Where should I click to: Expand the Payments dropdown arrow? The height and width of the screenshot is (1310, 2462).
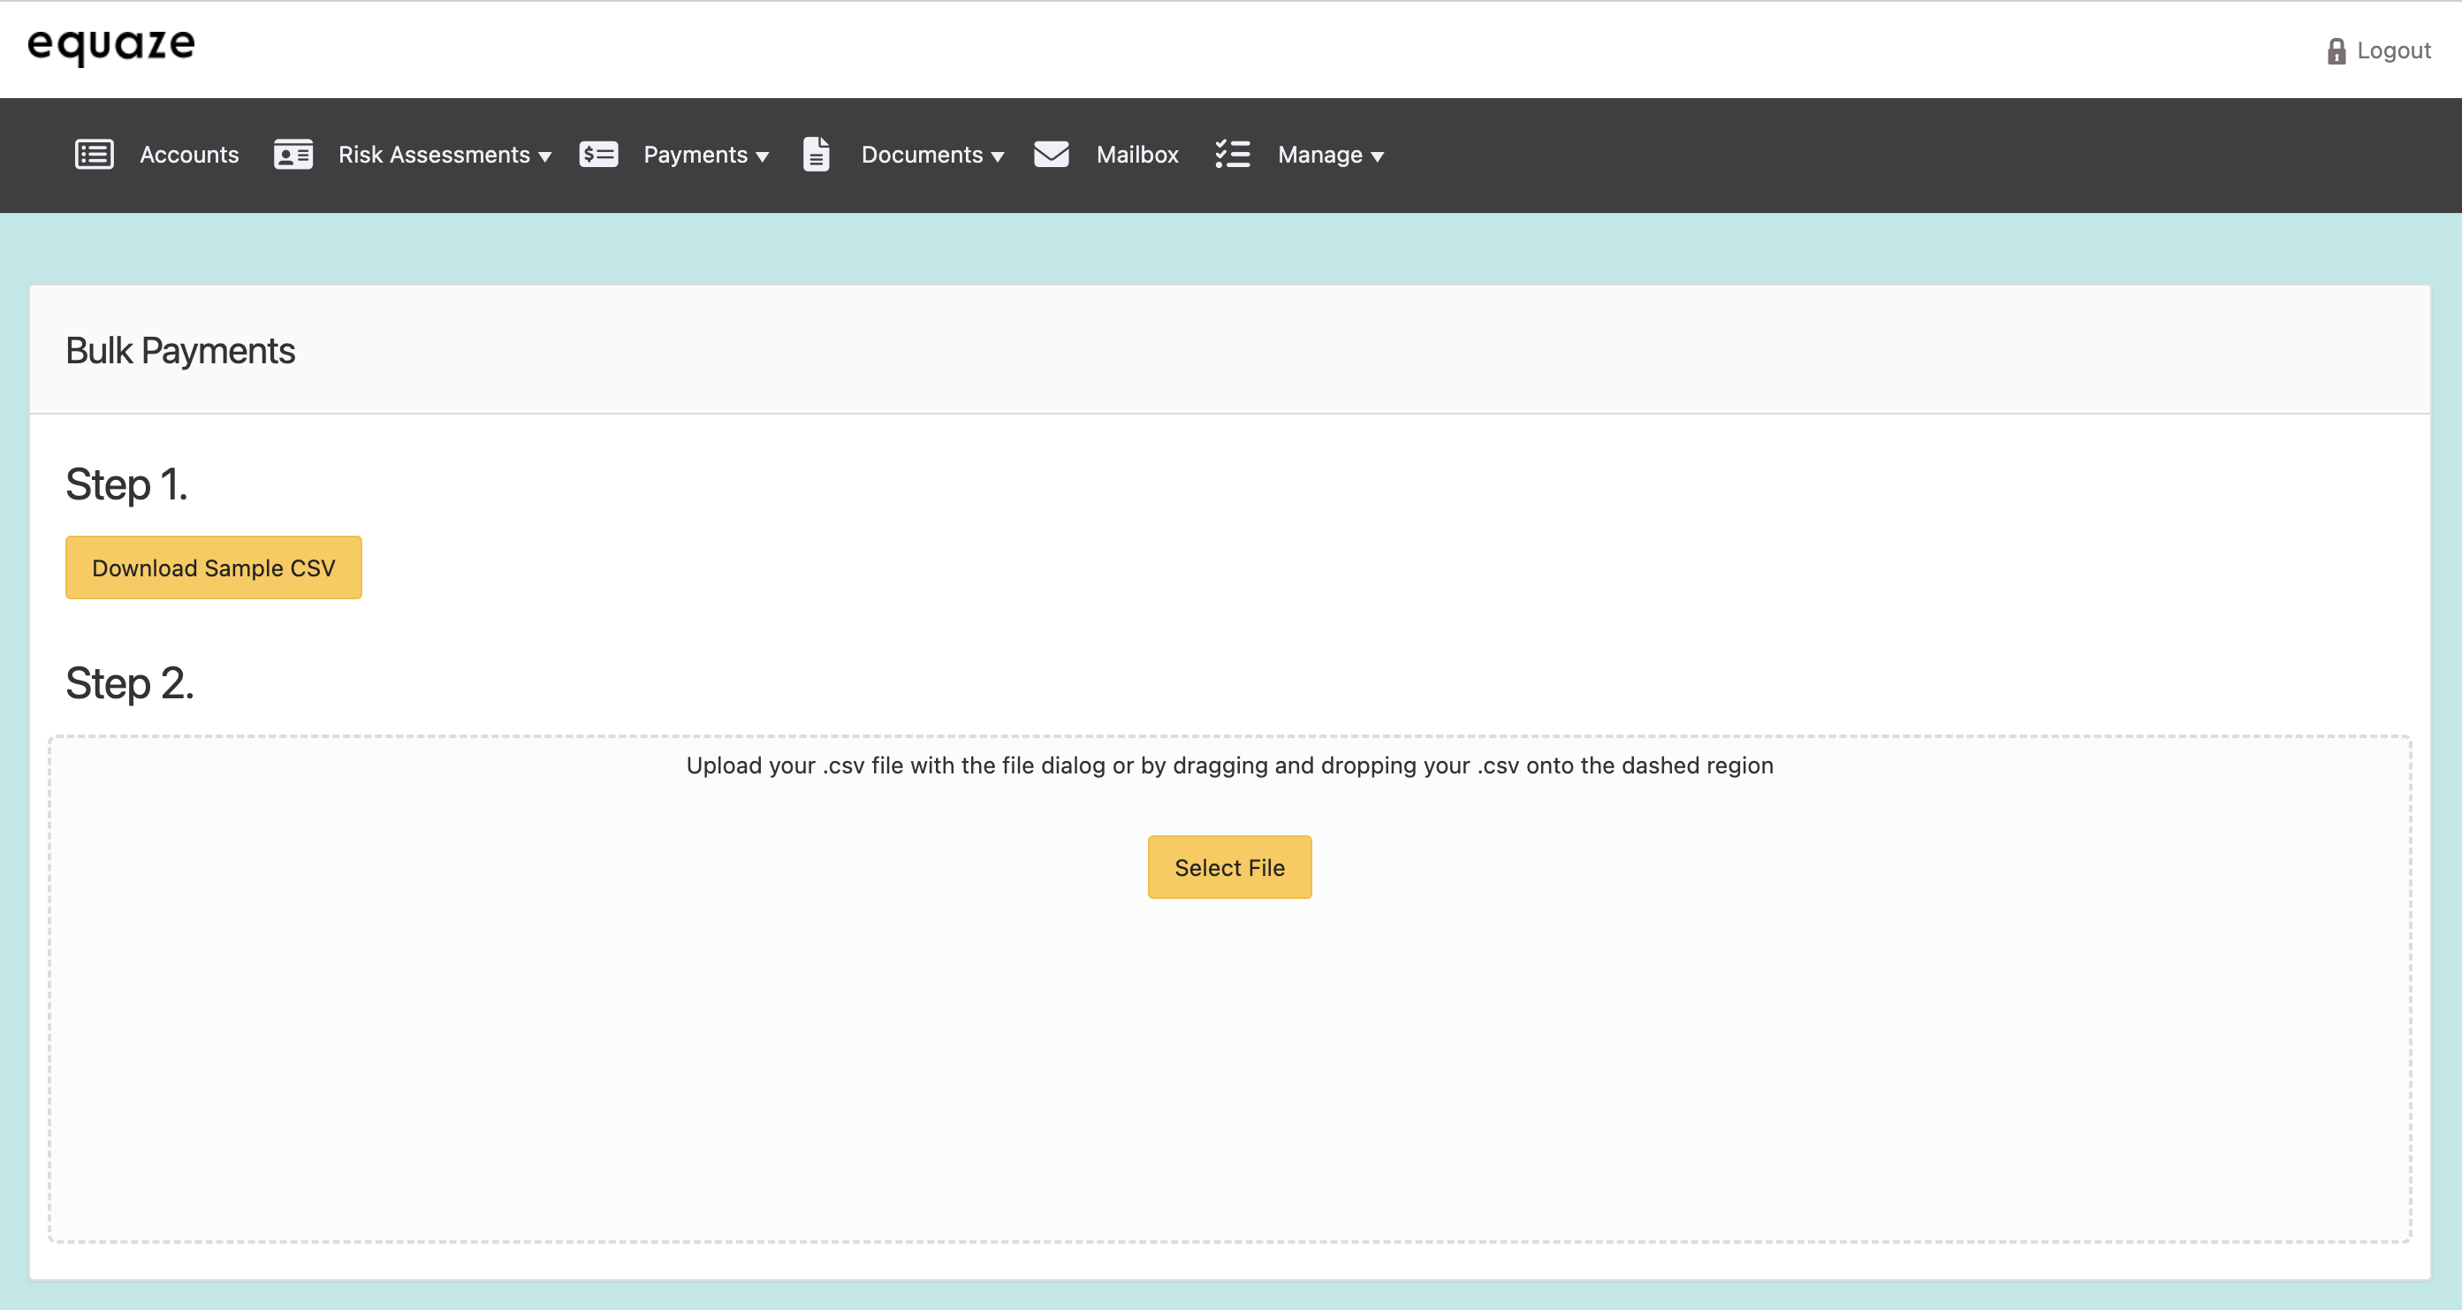(x=763, y=156)
